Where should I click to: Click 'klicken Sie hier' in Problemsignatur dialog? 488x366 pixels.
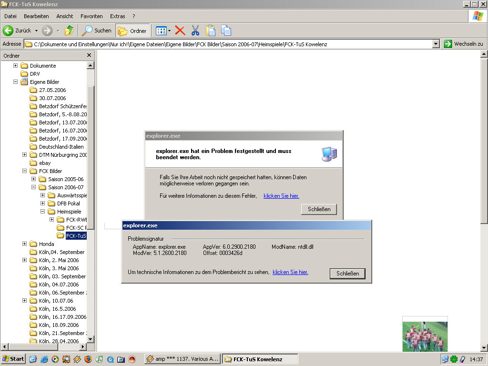(290, 272)
